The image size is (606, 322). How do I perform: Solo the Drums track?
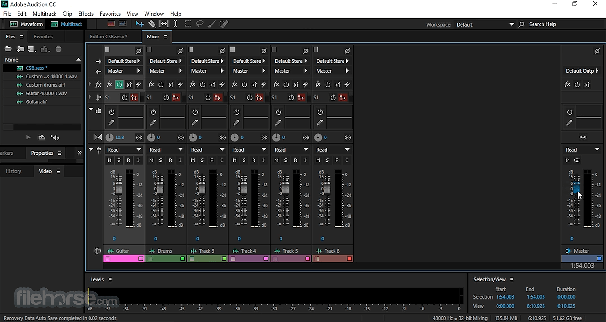click(x=161, y=160)
